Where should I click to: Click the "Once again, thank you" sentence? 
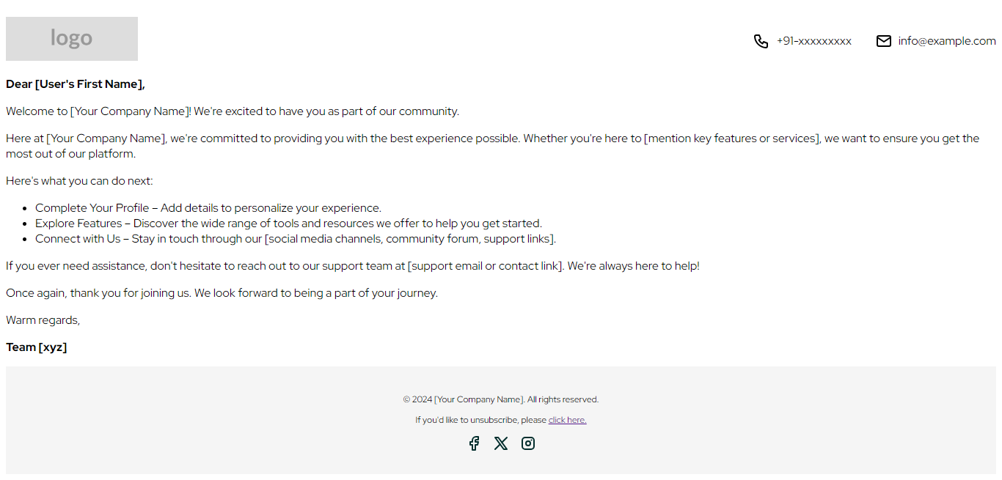[x=222, y=293]
